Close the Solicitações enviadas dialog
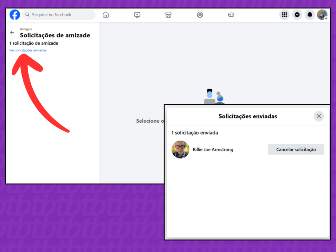Viewport: 336px width, 252px height. pos(319,116)
